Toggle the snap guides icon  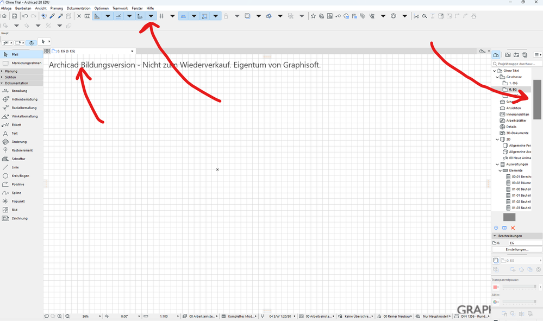coord(118,16)
